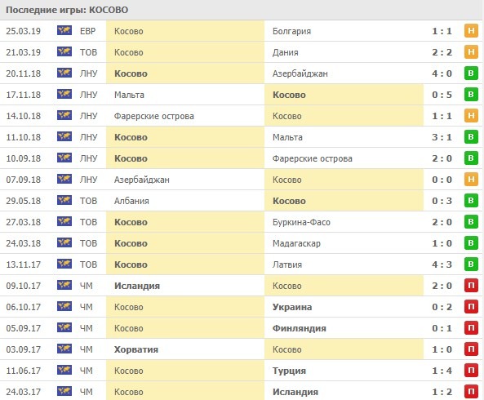The width and height of the screenshot is (484, 400).
Task: Click the loss badge for Косово–Турция 1:4
Action: (471, 371)
